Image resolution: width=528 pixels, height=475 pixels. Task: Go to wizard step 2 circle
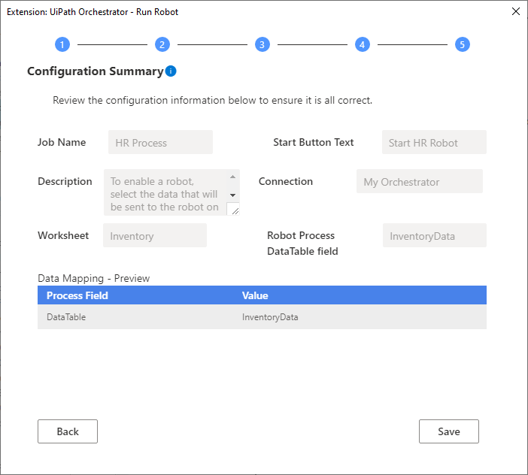[x=162, y=44]
